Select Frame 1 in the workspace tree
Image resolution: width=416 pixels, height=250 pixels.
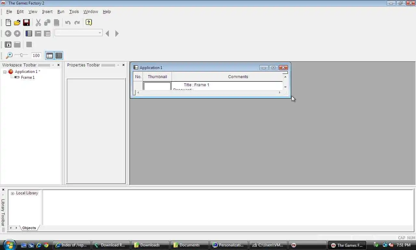28,77
